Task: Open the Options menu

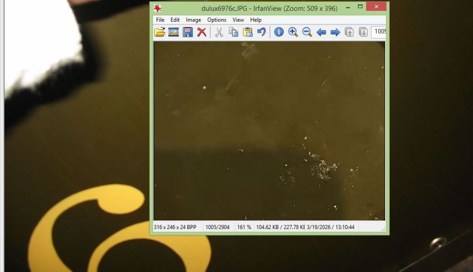Action: tap(217, 20)
